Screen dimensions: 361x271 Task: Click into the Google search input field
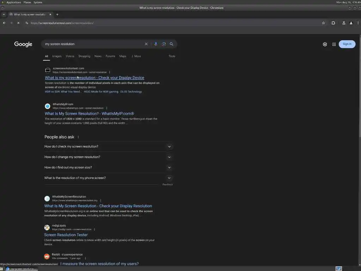pos(93,44)
